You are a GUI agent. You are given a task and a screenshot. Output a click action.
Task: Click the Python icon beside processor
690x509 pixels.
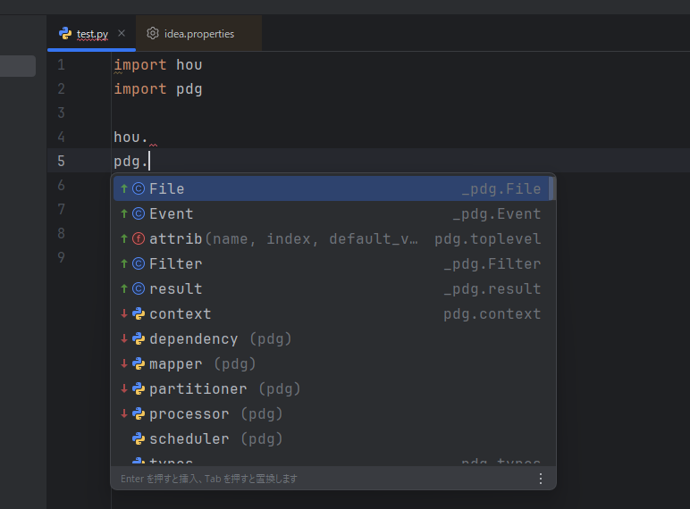139,413
